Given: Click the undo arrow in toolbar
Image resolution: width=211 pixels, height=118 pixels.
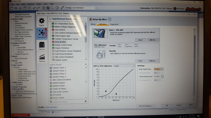Looking at the screenshot, I should click(x=34, y=8).
